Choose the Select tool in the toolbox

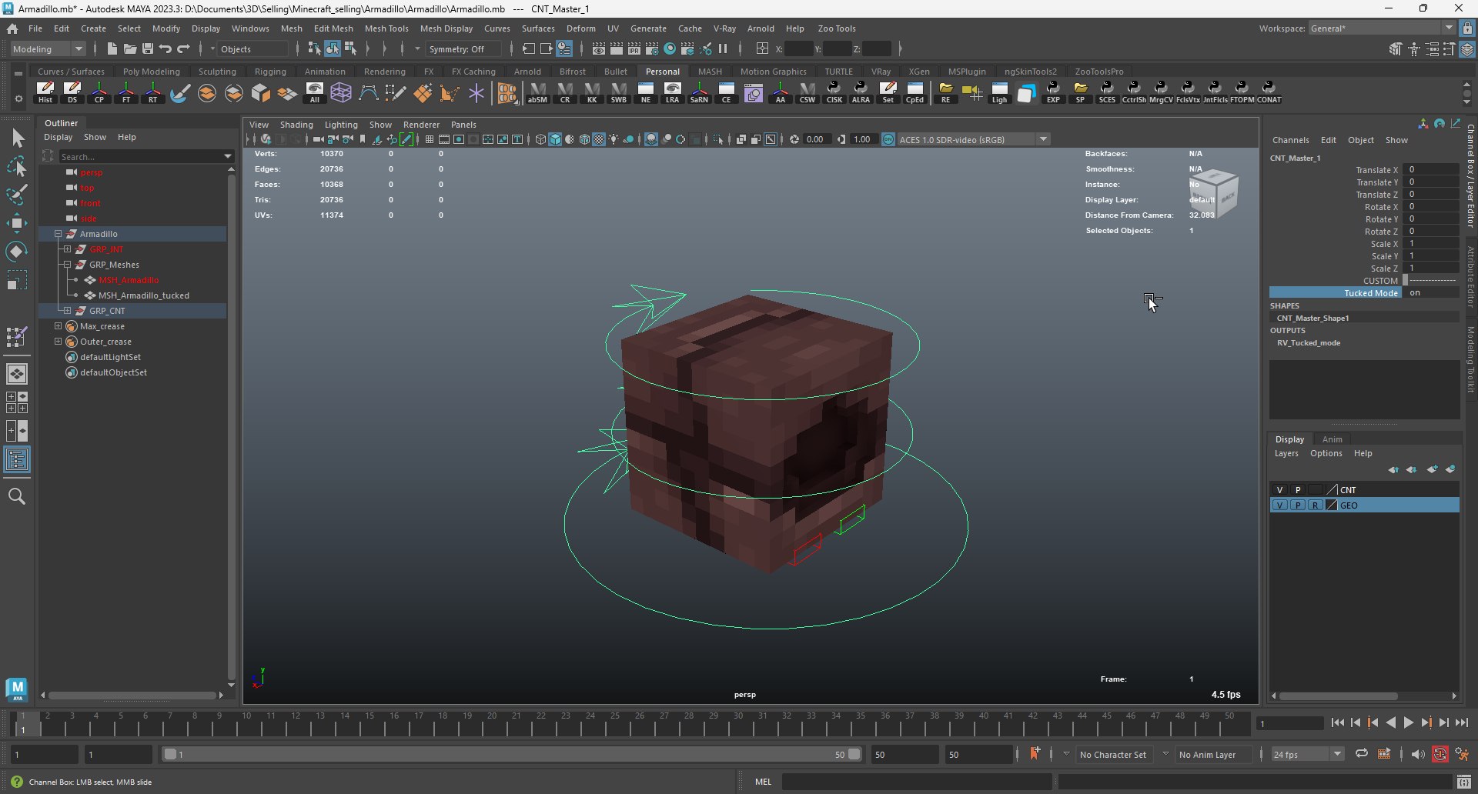coord(17,138)
